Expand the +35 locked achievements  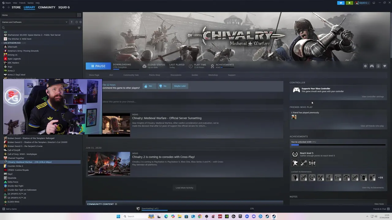pos(380,178)
